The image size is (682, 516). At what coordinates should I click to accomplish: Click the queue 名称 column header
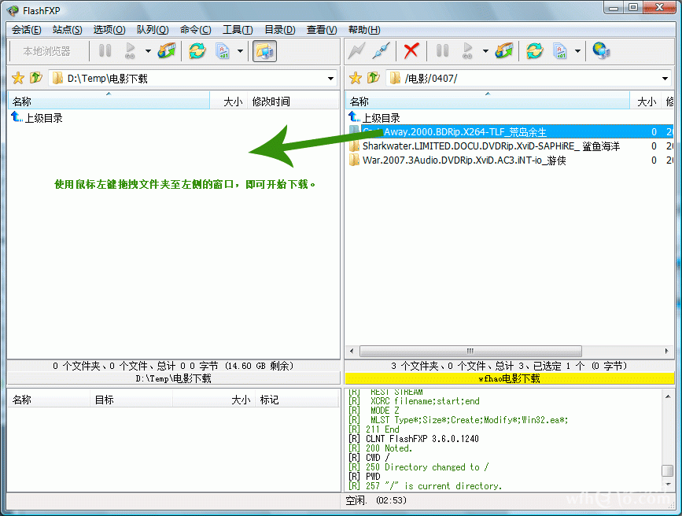click(x=49, y=400)
